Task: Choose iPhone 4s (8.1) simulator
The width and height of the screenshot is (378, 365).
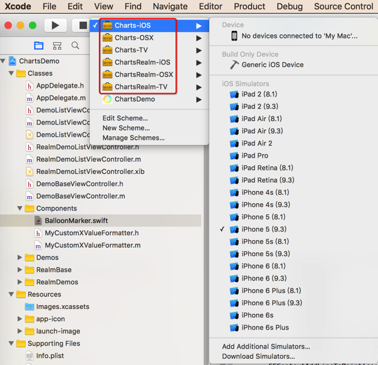Action: click(x=294, y=192)
